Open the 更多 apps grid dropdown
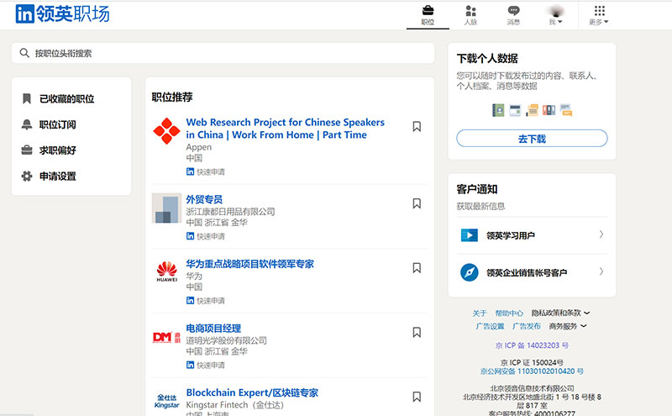 [599, 14]
